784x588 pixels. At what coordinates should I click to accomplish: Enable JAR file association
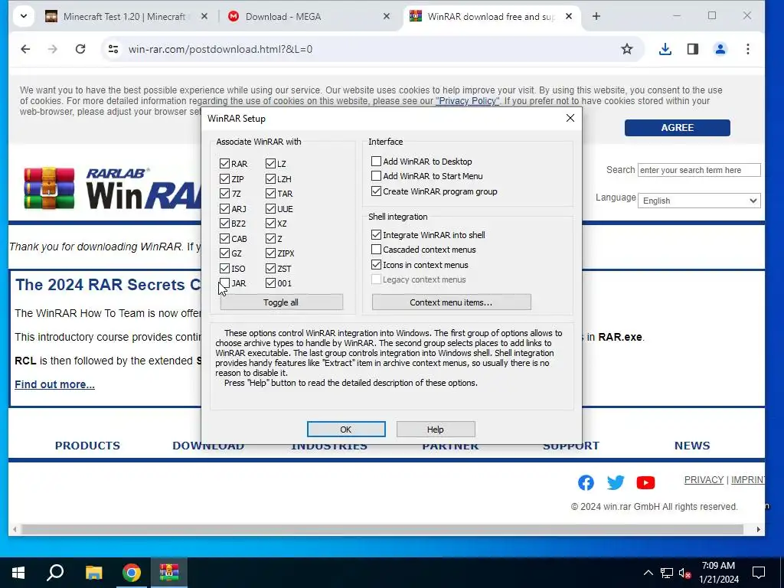click(x=224, y=283)
